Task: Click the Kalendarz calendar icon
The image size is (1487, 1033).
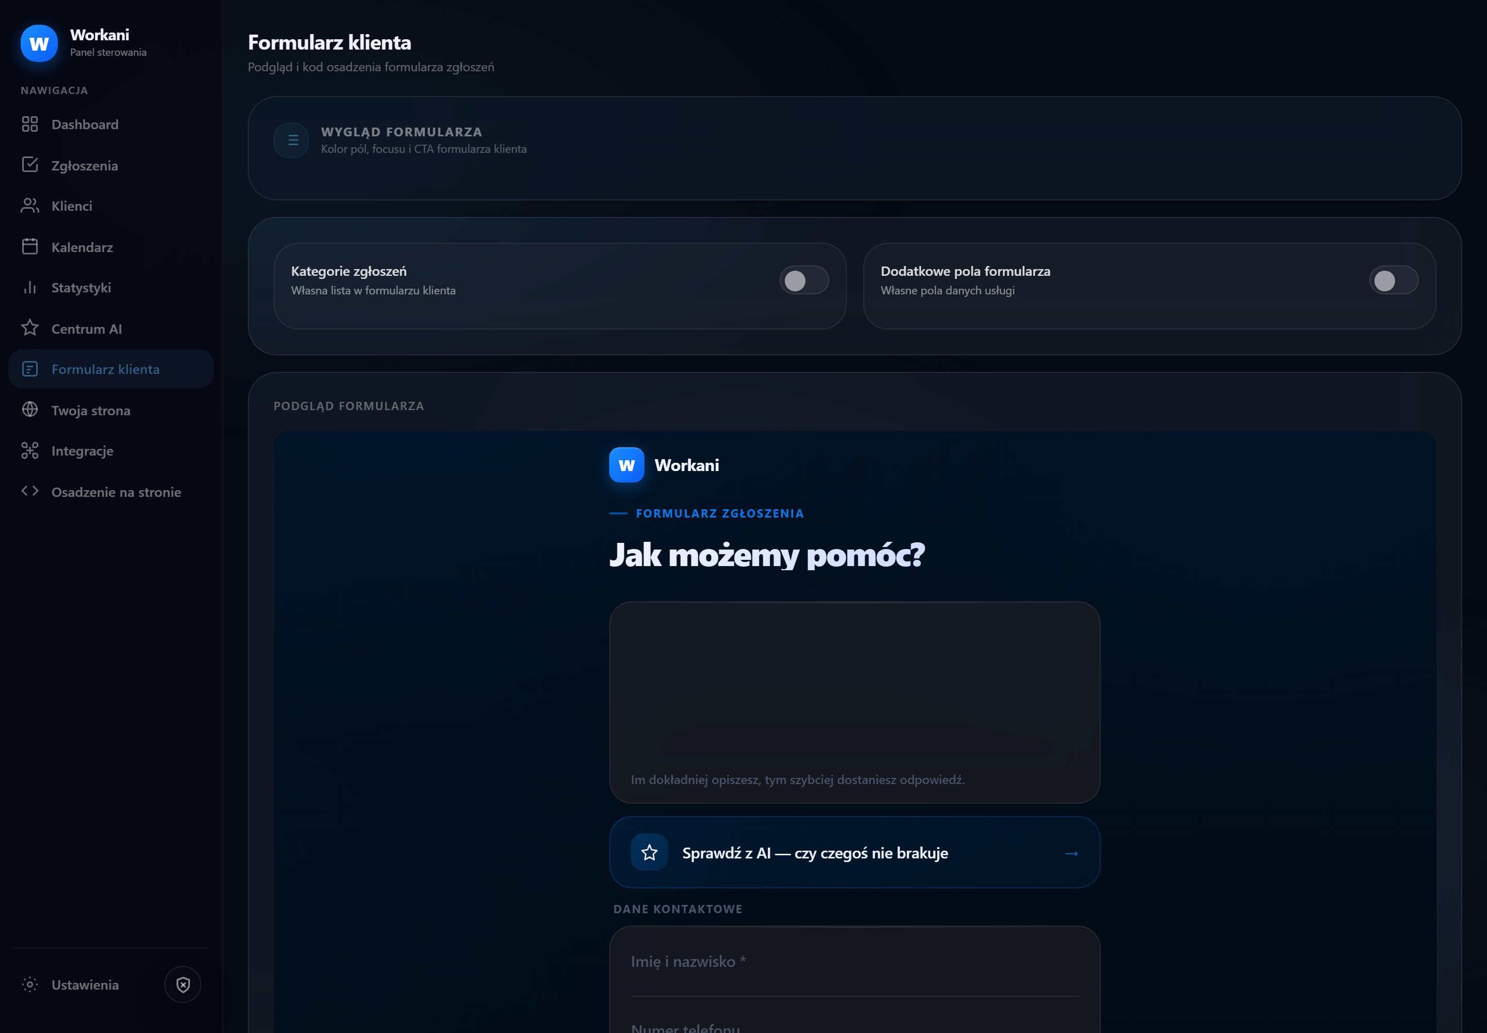Action: 30,246
